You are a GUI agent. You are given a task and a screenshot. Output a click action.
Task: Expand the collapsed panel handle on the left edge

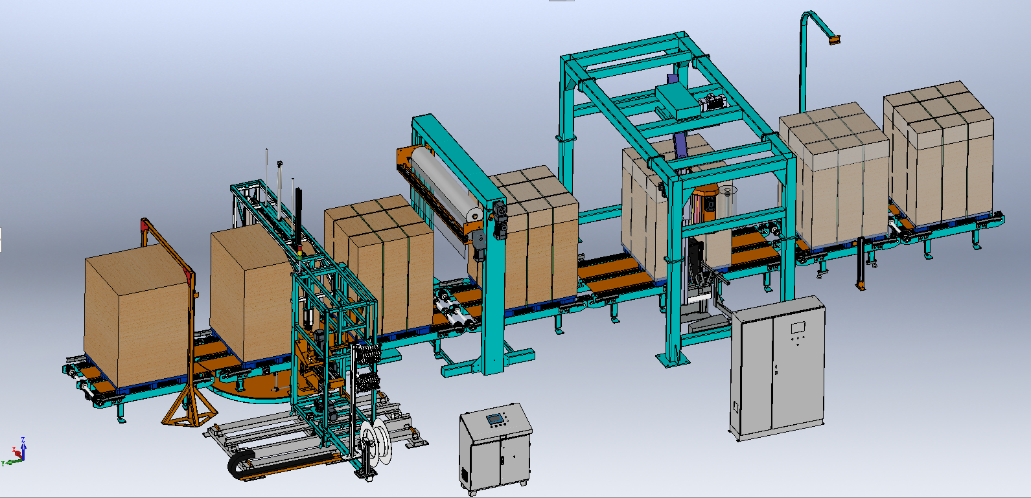coord(1,240)
